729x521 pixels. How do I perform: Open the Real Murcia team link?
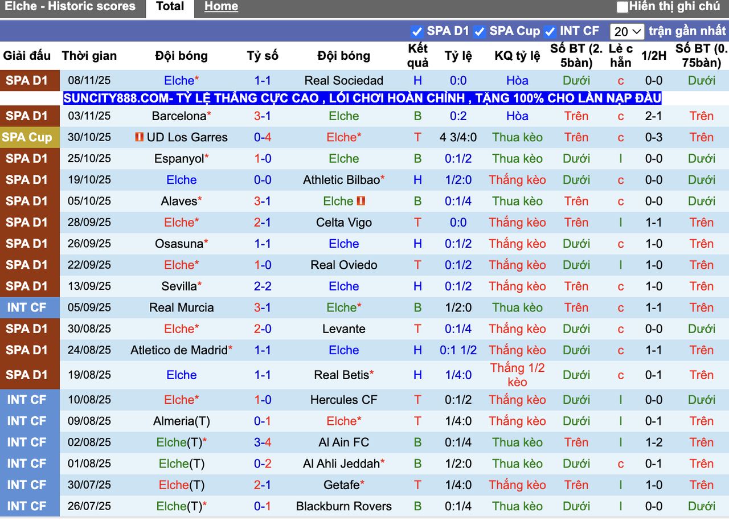(182, 307)
